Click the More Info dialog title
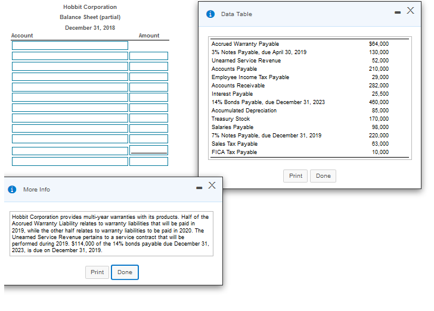Viewport: 434px width, 311px height. point(36,190)
